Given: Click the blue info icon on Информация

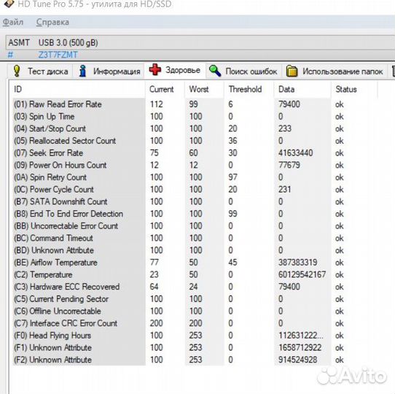Looking at the screenshot, I should [x=82, y=71].
